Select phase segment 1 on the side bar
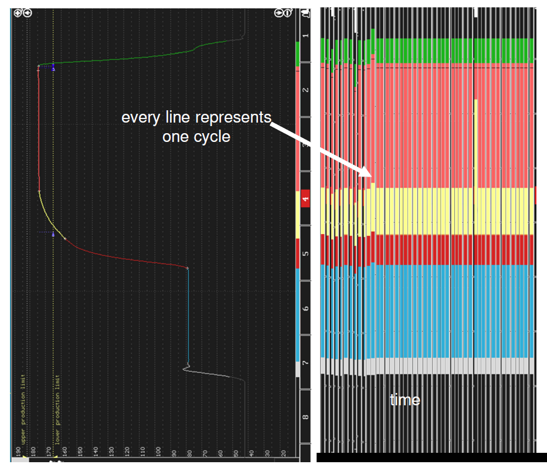Screen dimensions: 547x471 point(305,36)
